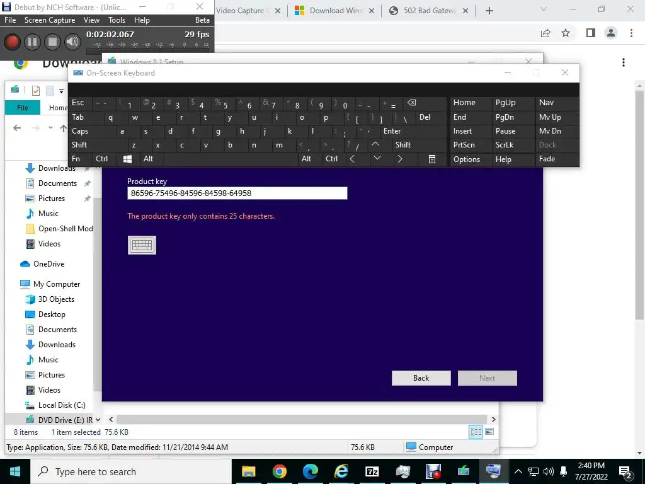The height and width of the screenshot is (484, 645).
Task: Toggle Caps key on On-Screen Keyboard
Action: coord(91,131)
